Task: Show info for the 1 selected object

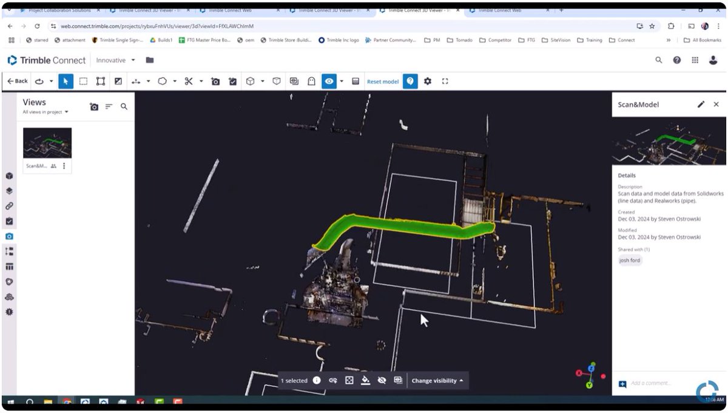Action: tap(317, 380)
